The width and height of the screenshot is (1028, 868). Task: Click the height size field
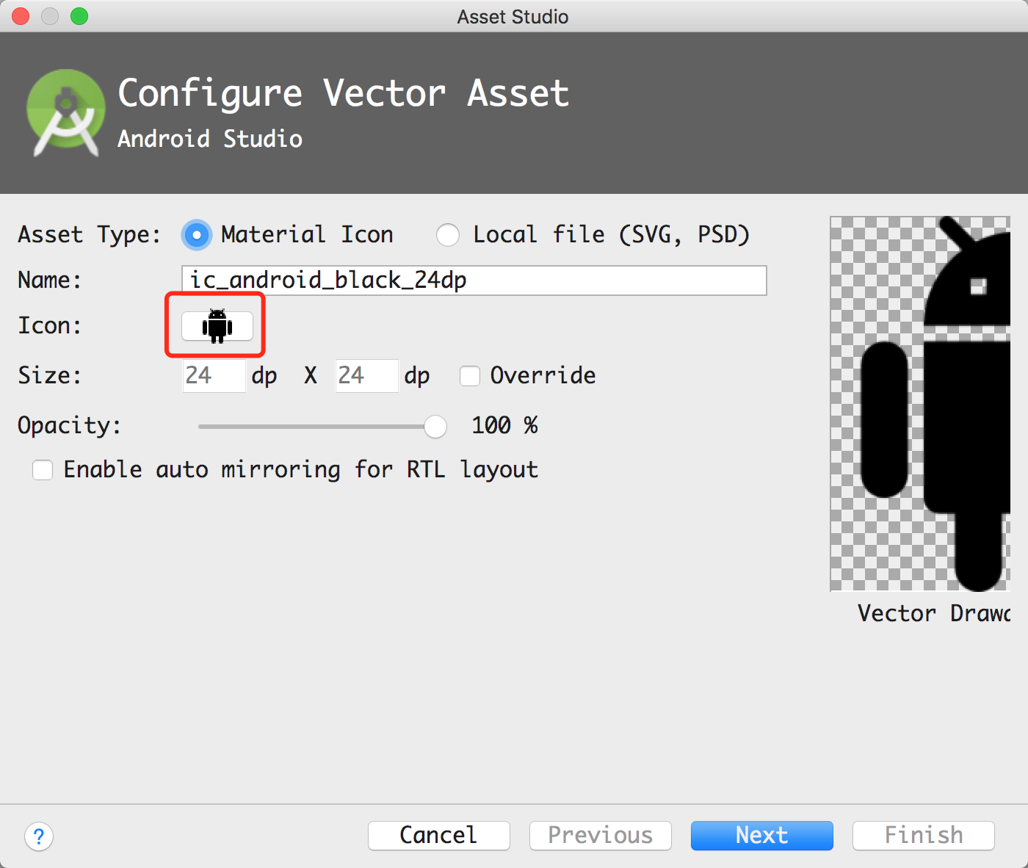366,376
